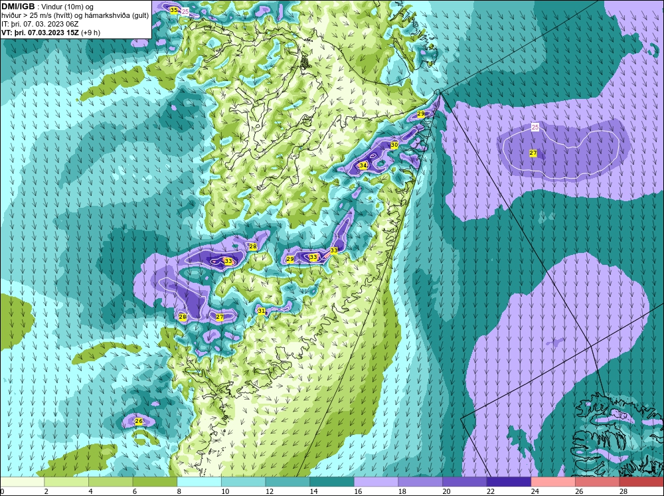Click the "VT: þri. 07.03.2023 15Z (+9 h)" line
664x496 pixels.
51,33
